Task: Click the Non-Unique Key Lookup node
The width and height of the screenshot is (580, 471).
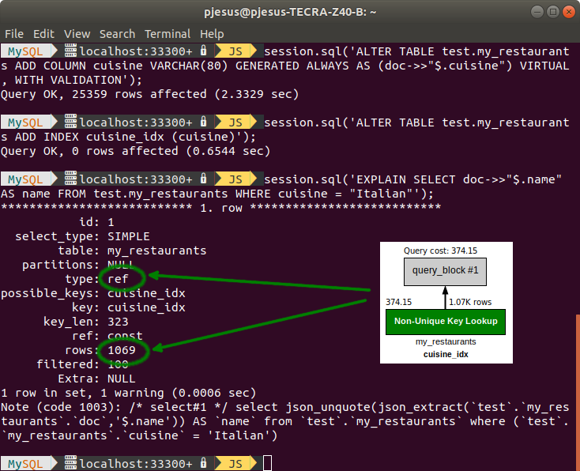Action: point(446,322)
